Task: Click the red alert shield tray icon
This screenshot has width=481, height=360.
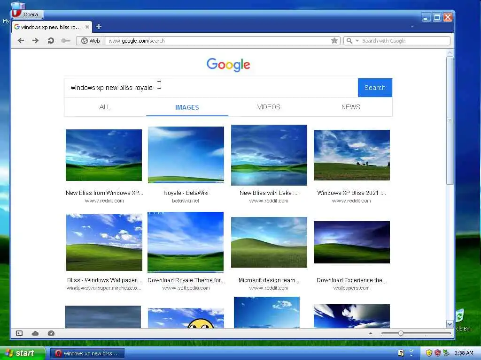Action: click(x=437, y=353)
